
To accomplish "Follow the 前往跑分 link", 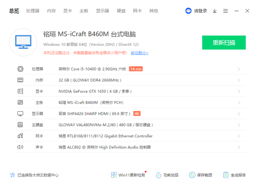I will (139, 53).
